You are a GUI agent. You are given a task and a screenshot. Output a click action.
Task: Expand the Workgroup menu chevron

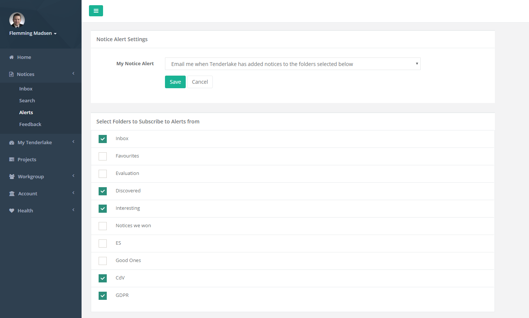(x=73, y=176)
